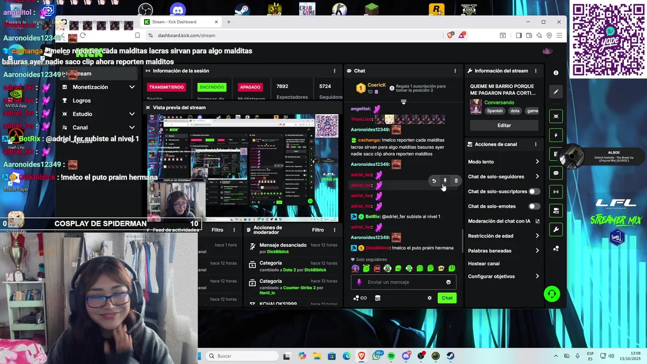This screenshot has height=364, width=647.
Task: Switch to Stream - Kick Dashboard browser tab
Action: point(181,22)
